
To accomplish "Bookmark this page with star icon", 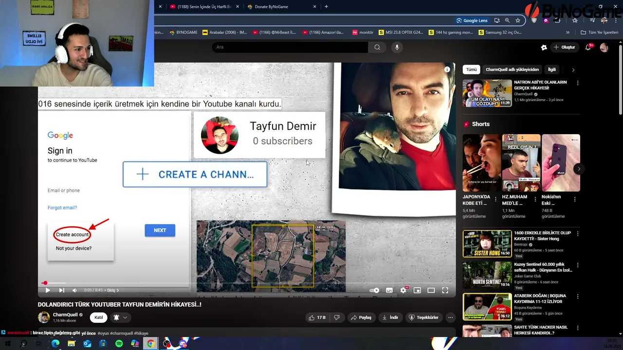I will coord(518,20).
